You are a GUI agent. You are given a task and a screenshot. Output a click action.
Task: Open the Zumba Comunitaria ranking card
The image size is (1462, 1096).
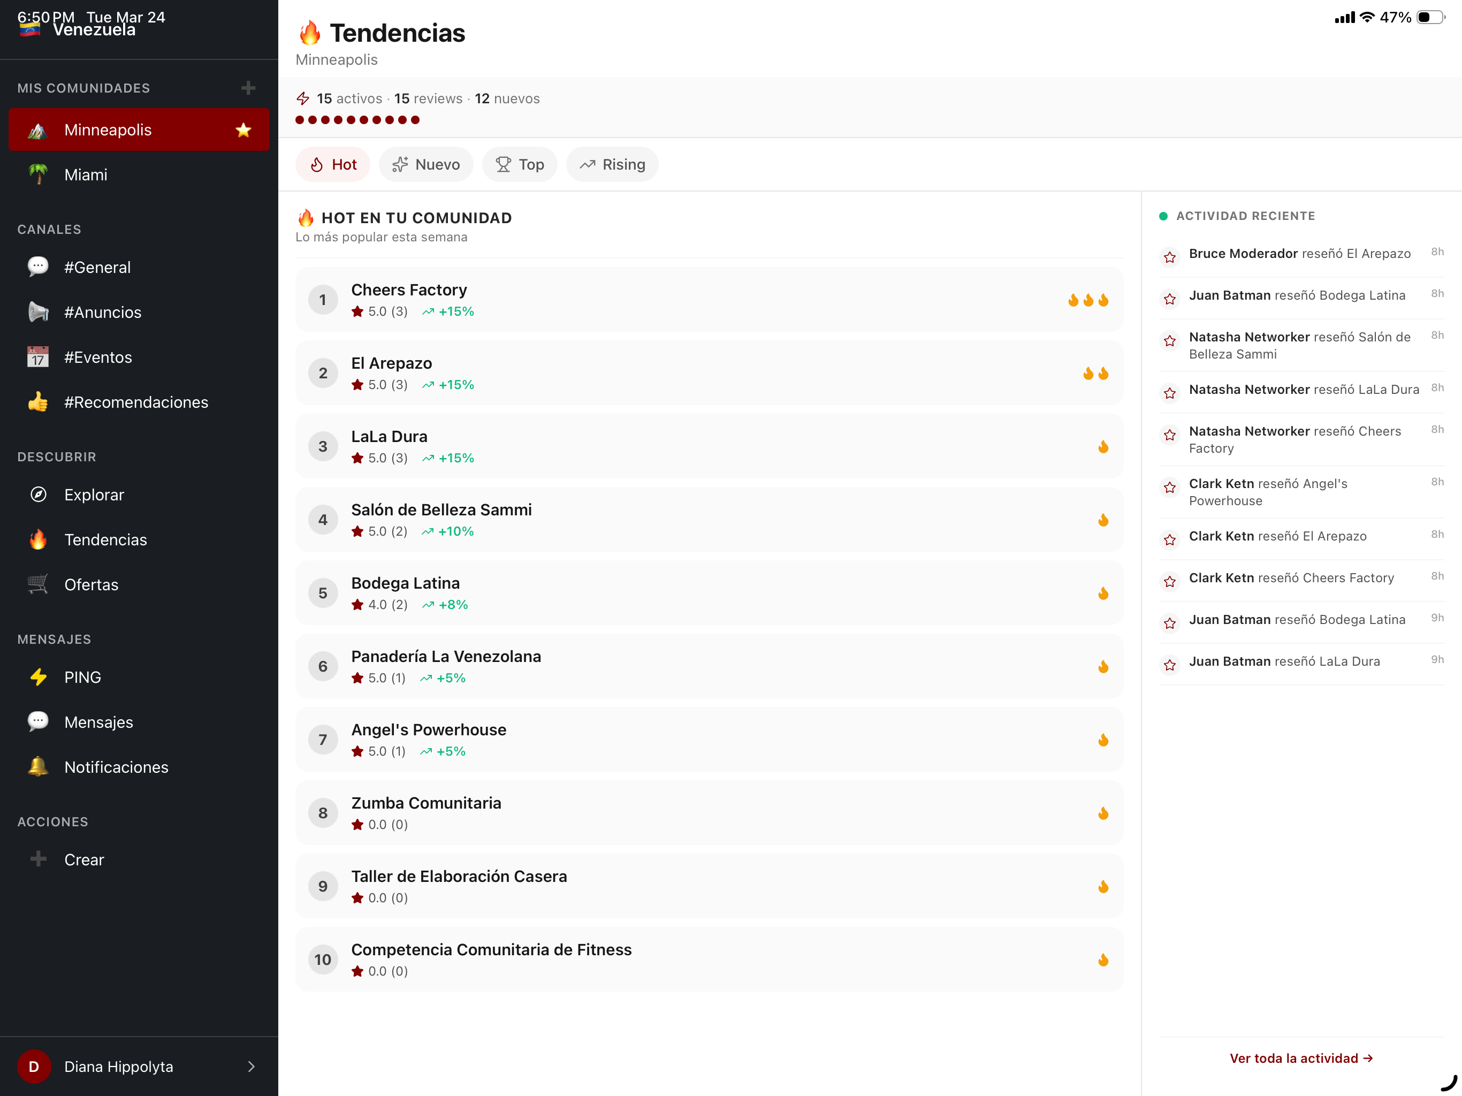pos(709,813)
